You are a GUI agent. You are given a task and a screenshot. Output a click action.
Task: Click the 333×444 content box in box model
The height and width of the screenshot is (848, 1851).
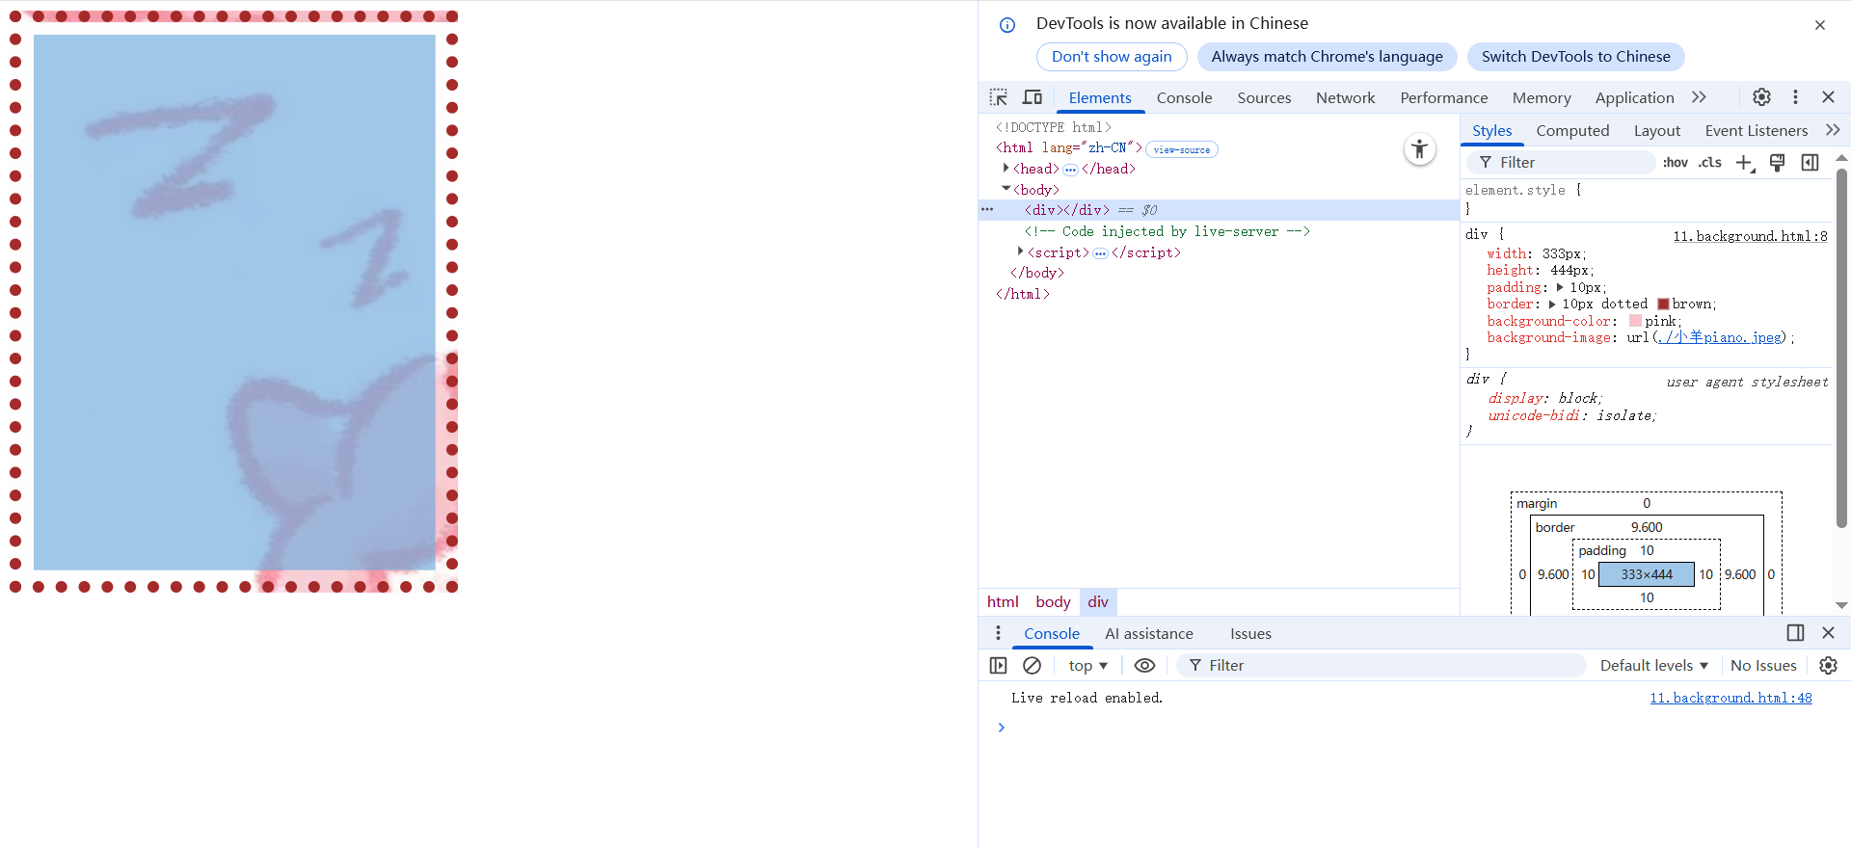click(x=1647, y=574)
